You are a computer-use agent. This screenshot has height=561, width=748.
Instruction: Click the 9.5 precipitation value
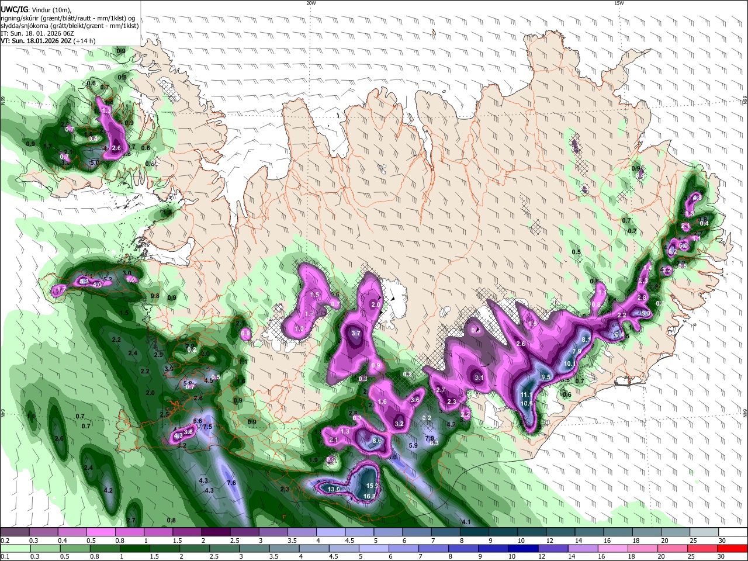coord(546,378)
